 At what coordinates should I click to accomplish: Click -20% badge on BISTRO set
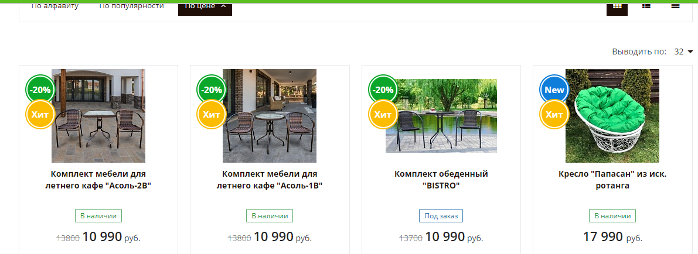383,90
